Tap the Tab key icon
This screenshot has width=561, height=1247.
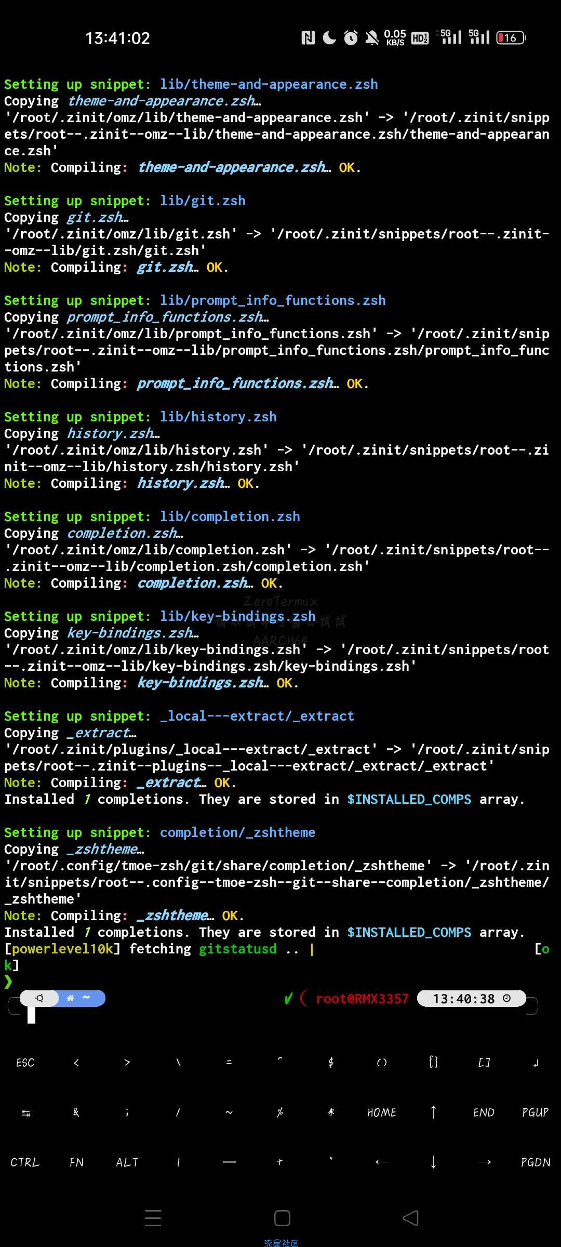coord(25,1112)
